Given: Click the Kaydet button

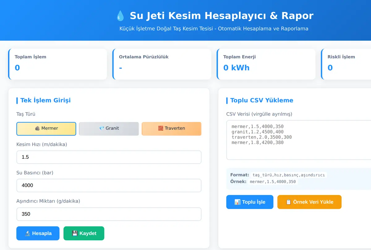Looking at the screenshot, I should click(84, 233).
